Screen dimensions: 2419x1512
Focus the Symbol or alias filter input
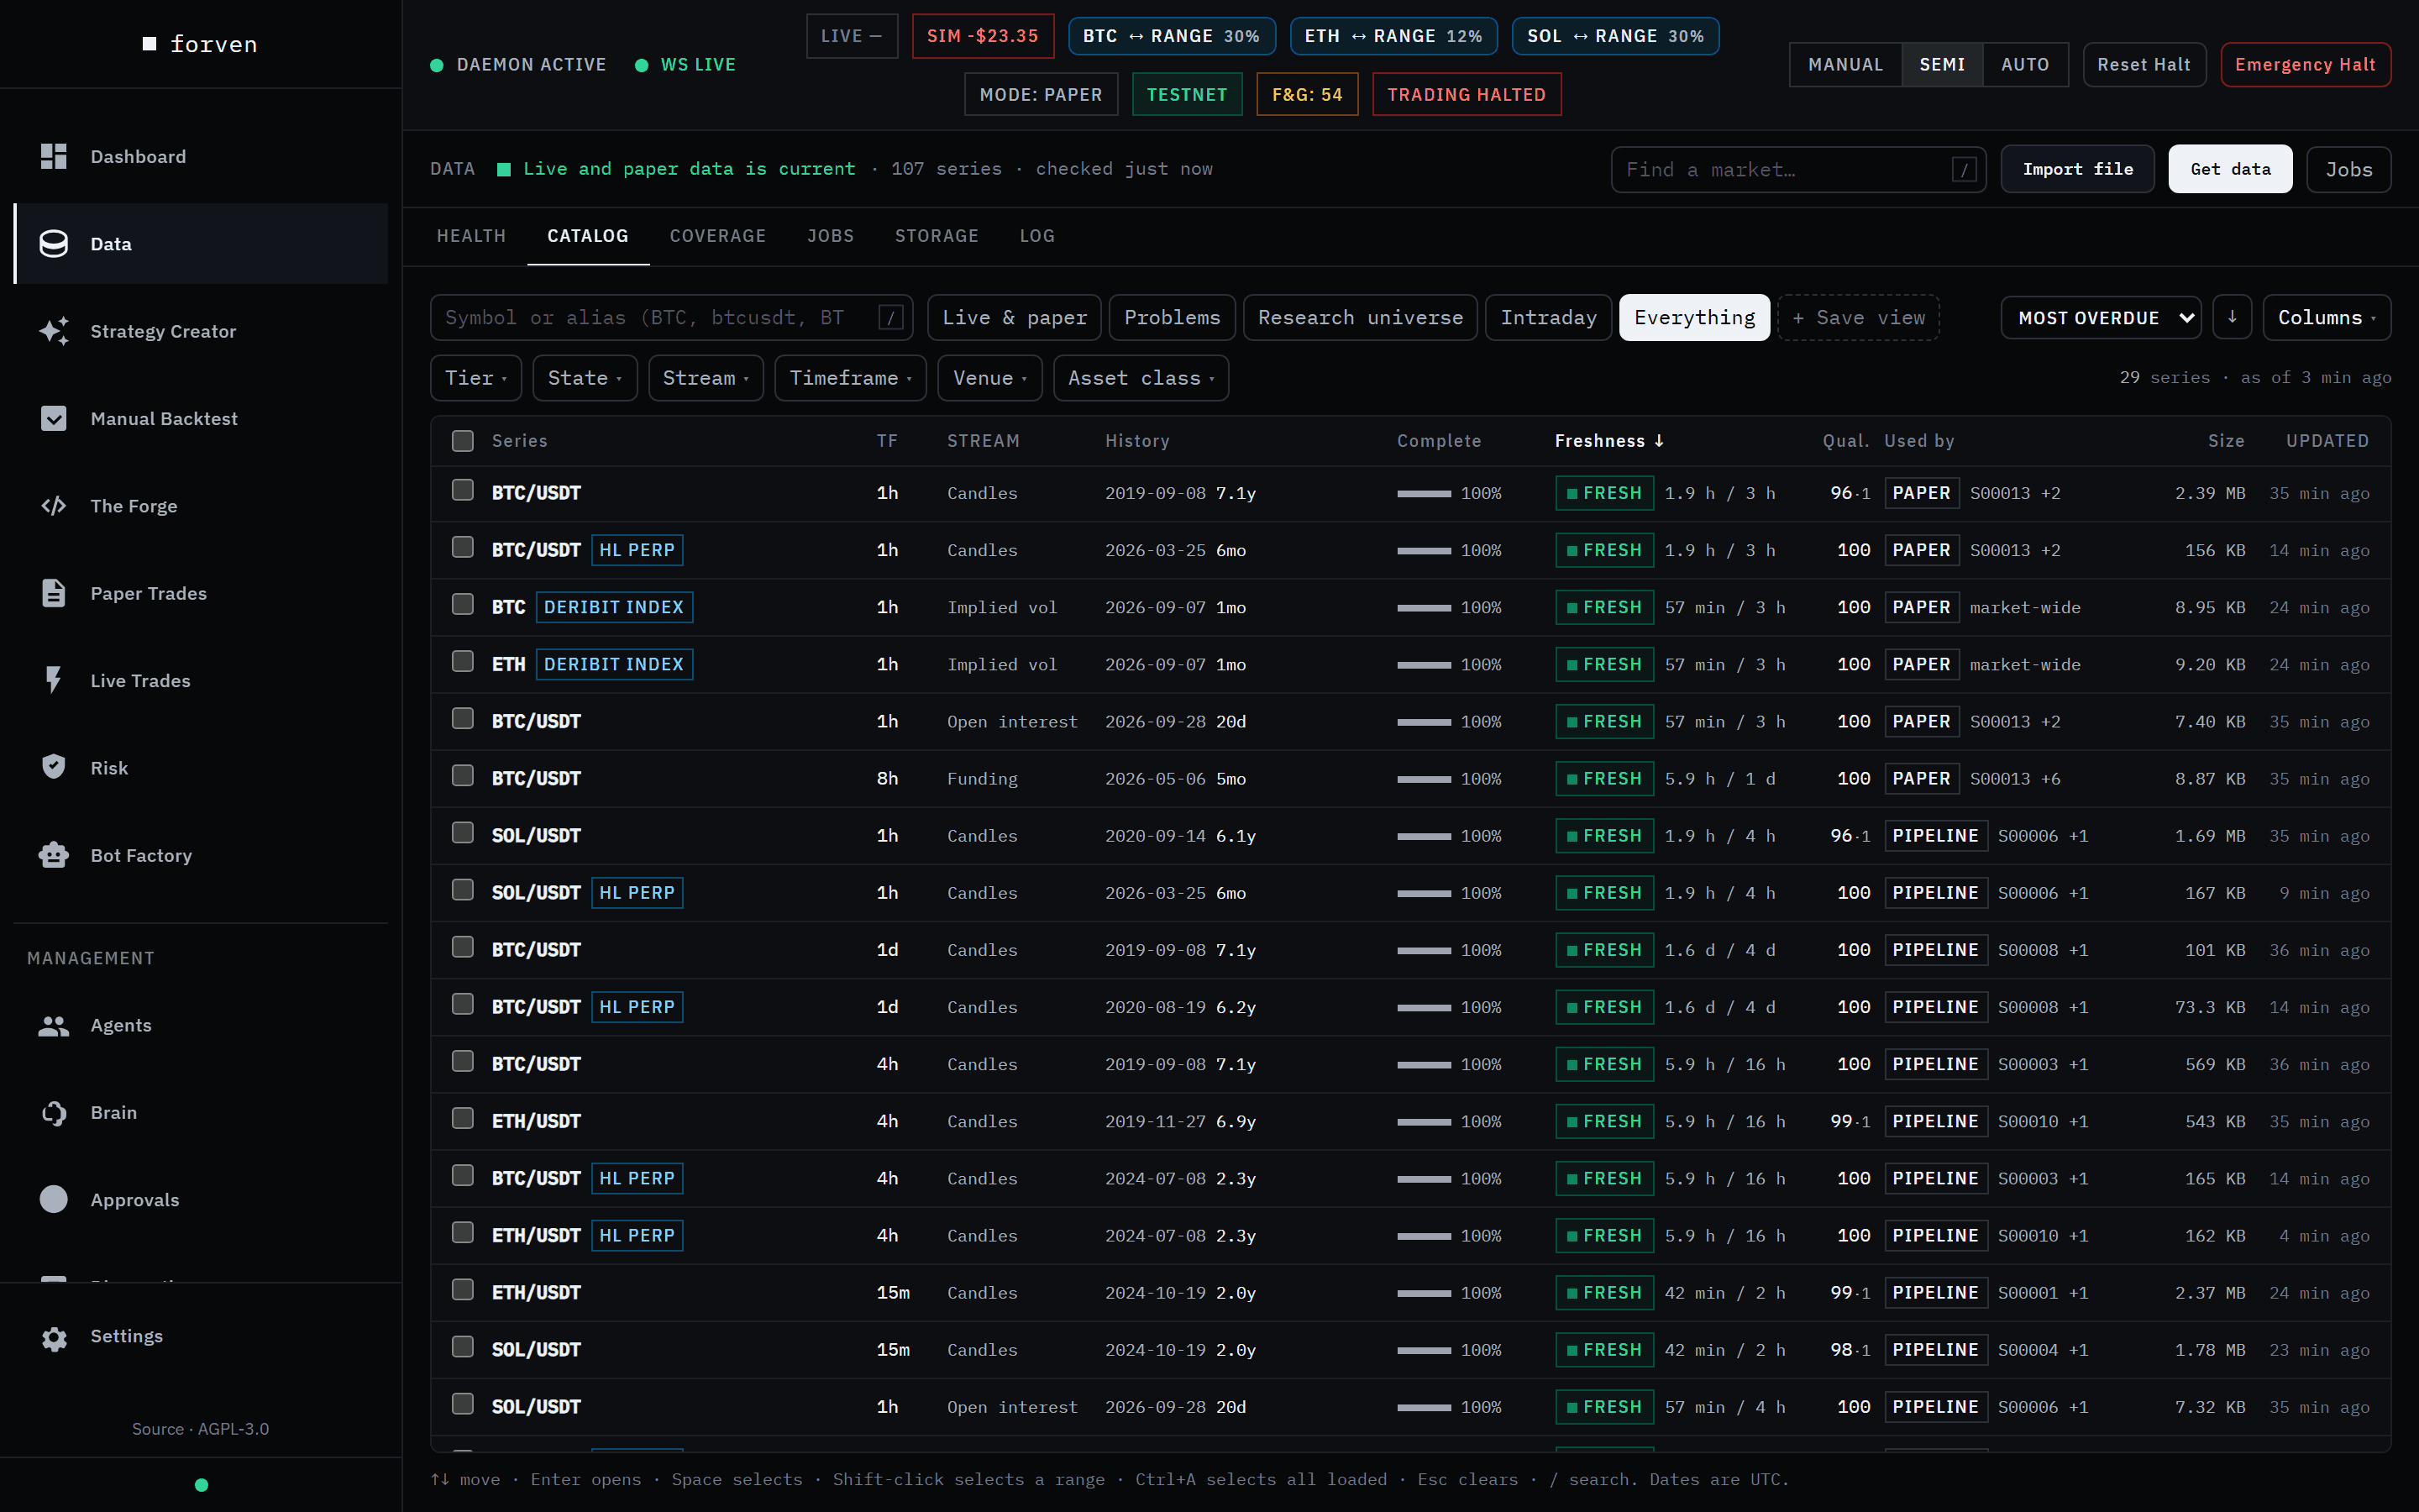click(x=672, y=318)
